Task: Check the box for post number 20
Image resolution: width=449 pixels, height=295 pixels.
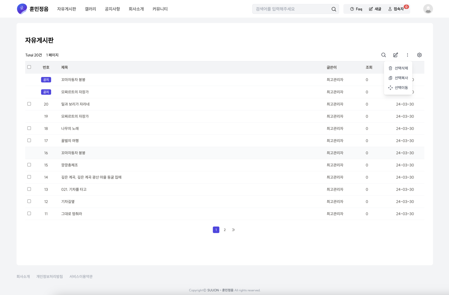Action: point(29,104)
